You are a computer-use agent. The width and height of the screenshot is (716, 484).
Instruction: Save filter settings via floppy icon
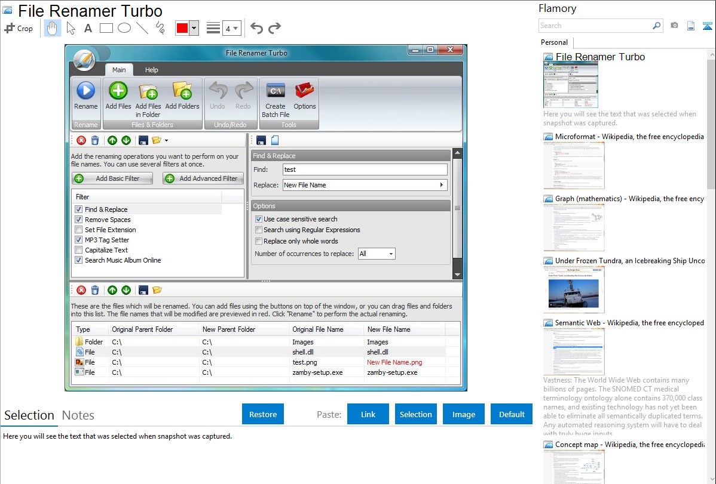click(143, 140)
